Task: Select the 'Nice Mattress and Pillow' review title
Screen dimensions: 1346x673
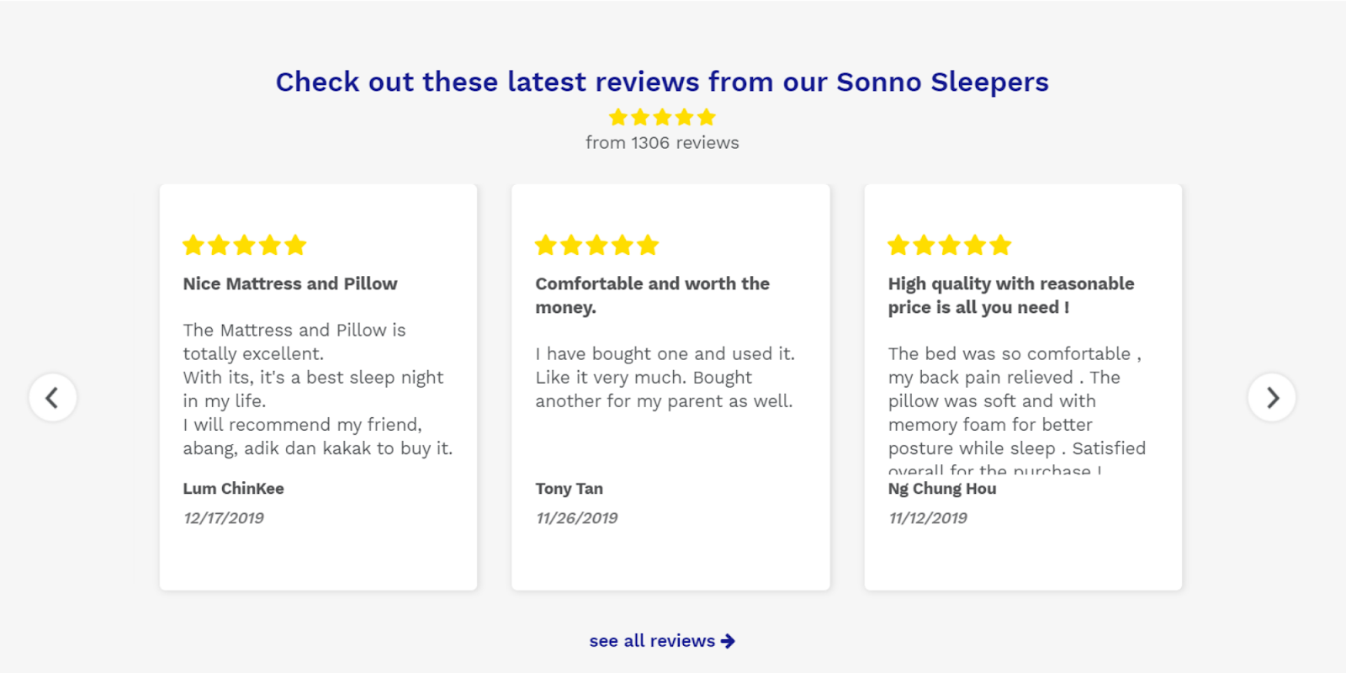Action: pyautogui.click(x=290, y=284)
